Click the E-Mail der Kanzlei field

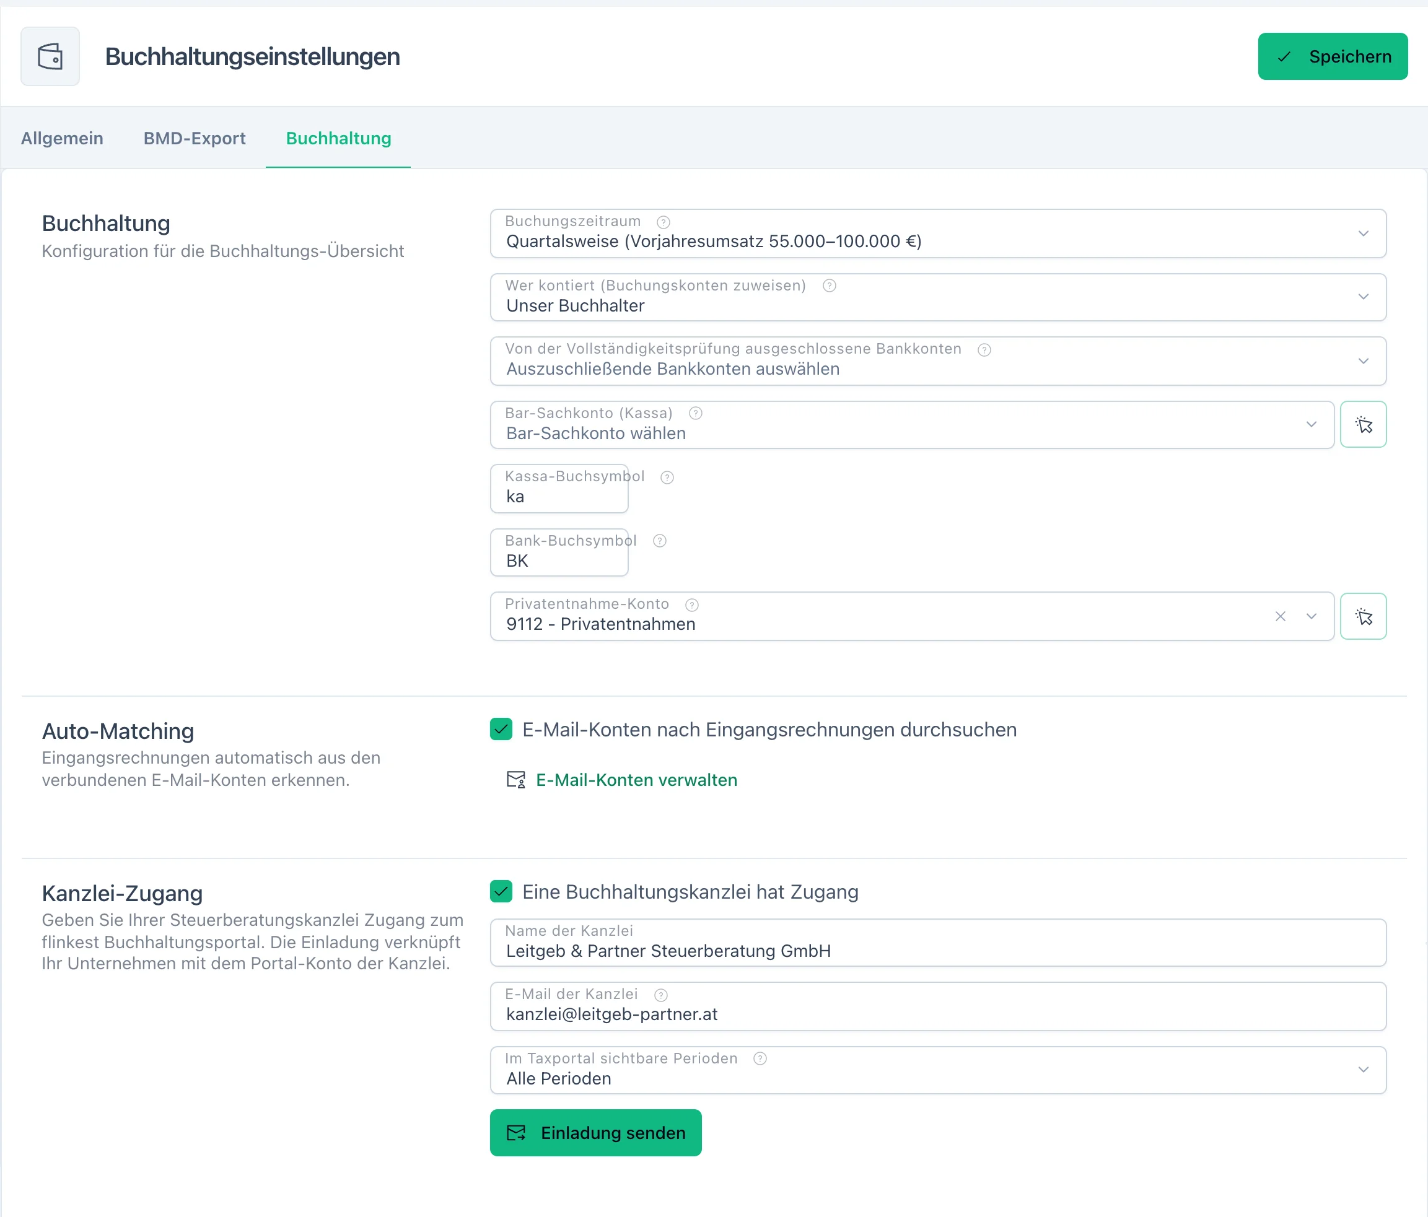937,1007
